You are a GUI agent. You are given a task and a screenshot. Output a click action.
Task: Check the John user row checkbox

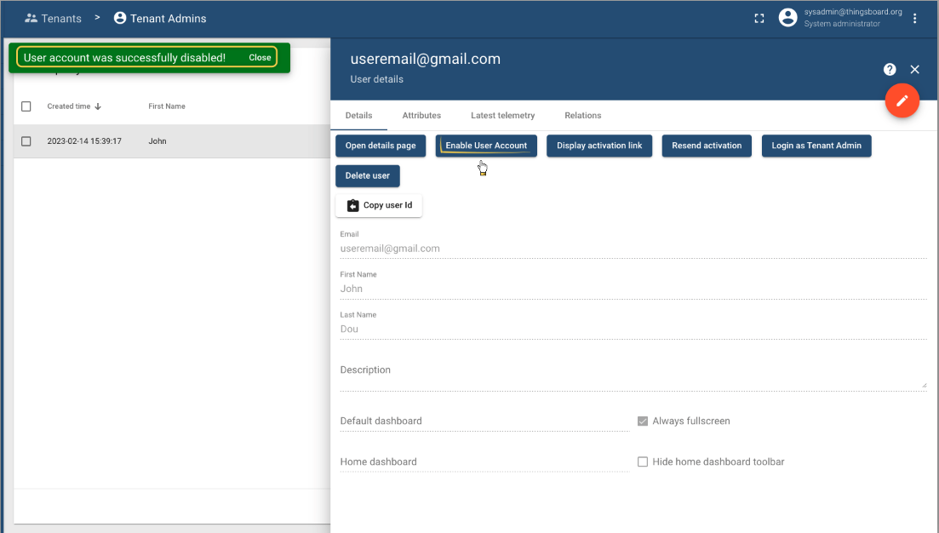point(26,141)
